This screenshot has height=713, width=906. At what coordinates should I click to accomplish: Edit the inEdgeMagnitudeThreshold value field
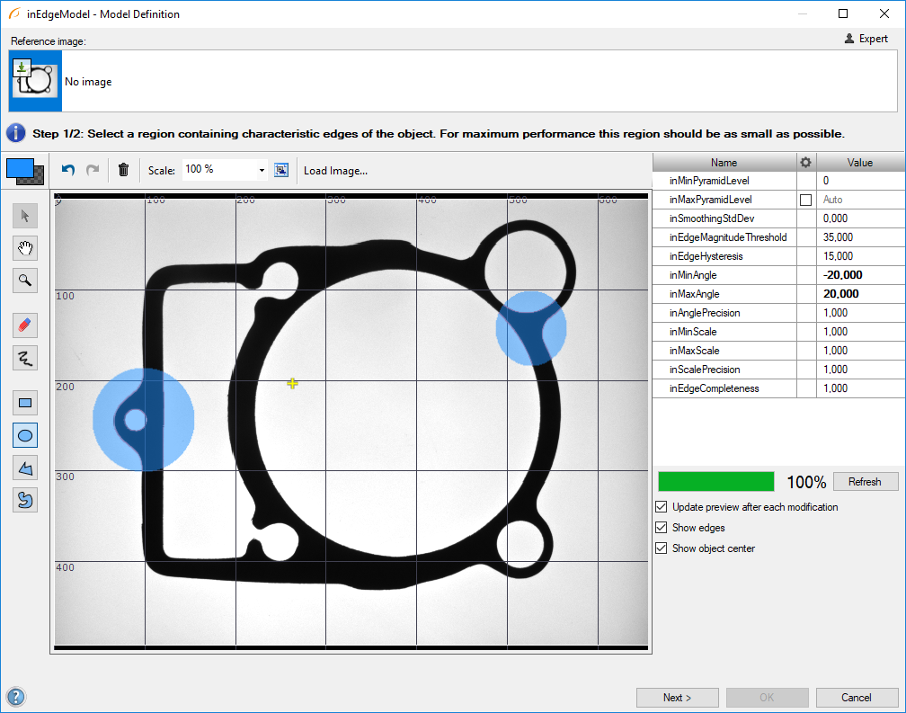860,237
